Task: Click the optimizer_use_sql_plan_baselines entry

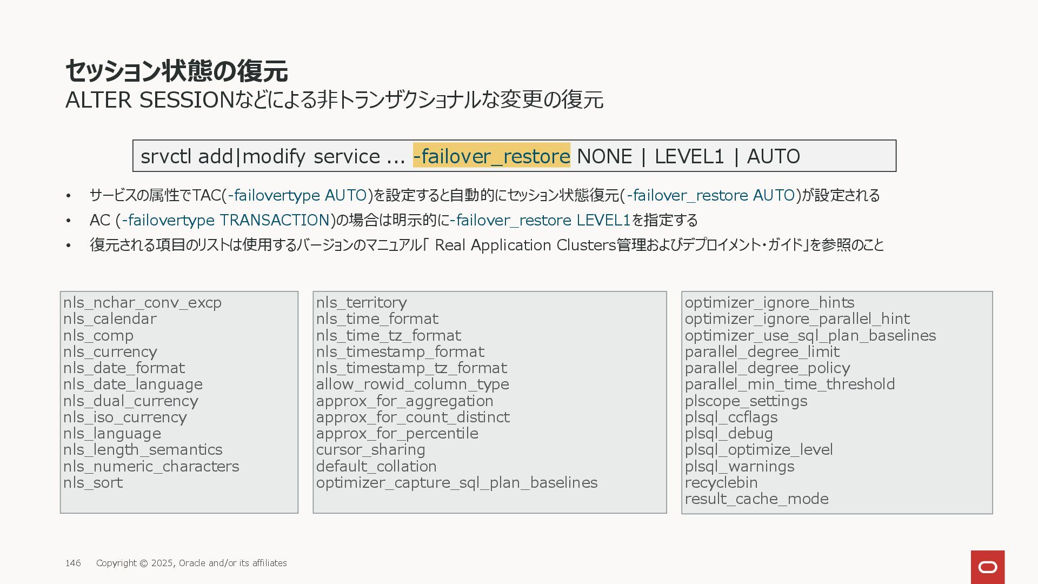Action: [810, 335]
